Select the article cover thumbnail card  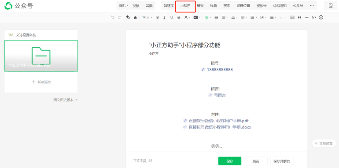point(41,56)
